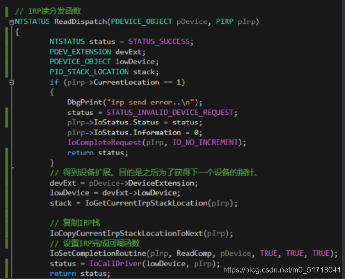This screenshot has width=345, height=279.
Task: Click PIO_STACK_LOCATION type name
Action: [x=89, y=72]
